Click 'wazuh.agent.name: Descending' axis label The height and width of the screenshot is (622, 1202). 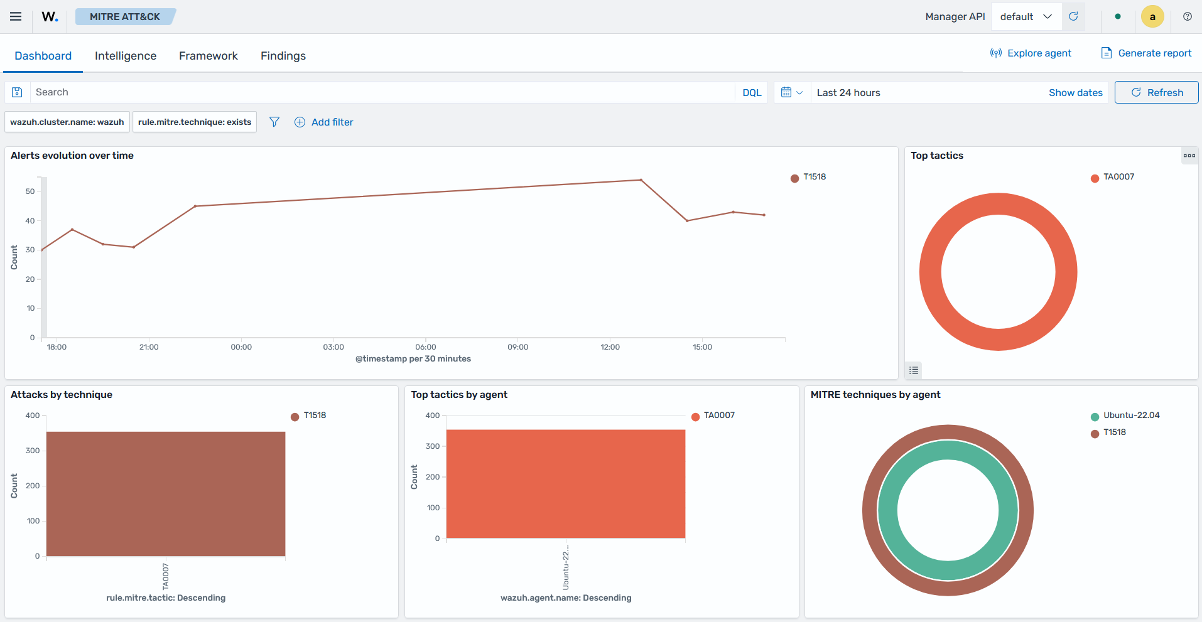tap(566, 598)
